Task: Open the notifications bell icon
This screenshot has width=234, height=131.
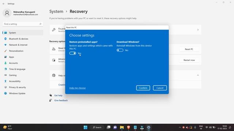Action: pyautogui.click(x=230, y=127)
